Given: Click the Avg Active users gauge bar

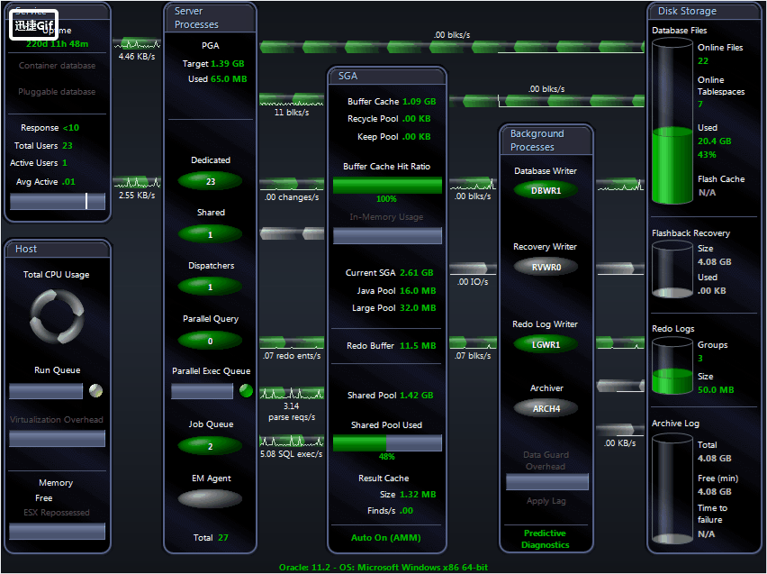Looking at the screenshot, I should coord(58,201).
